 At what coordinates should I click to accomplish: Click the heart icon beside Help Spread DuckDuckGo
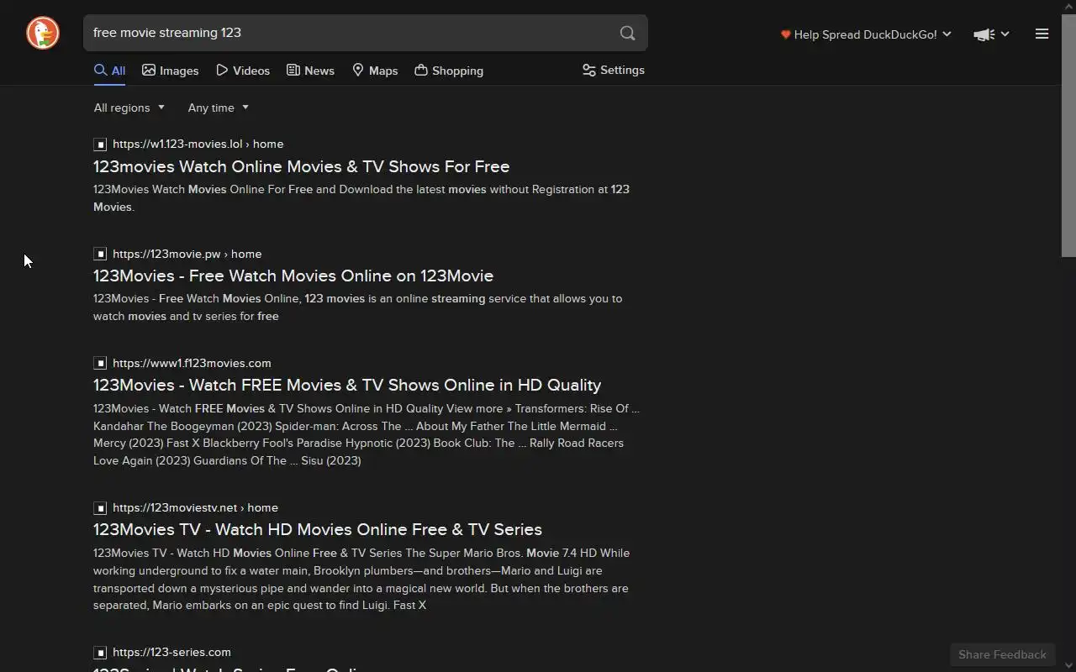(x=786, y=34)
